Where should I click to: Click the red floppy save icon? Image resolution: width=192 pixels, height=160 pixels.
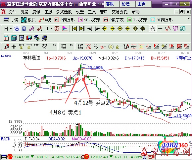[x=29, y=38]
